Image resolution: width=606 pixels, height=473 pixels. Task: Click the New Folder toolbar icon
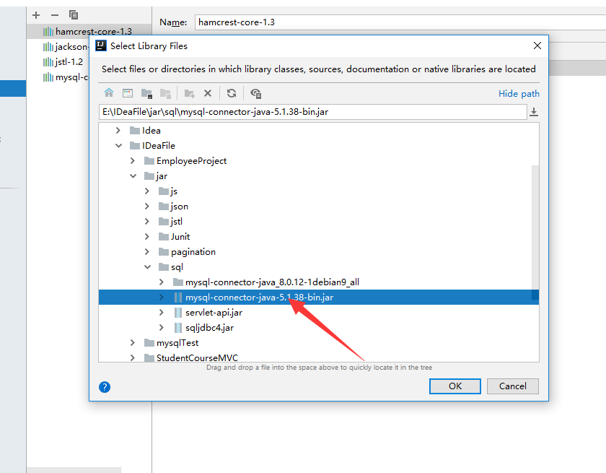click(x=189, y=93)
